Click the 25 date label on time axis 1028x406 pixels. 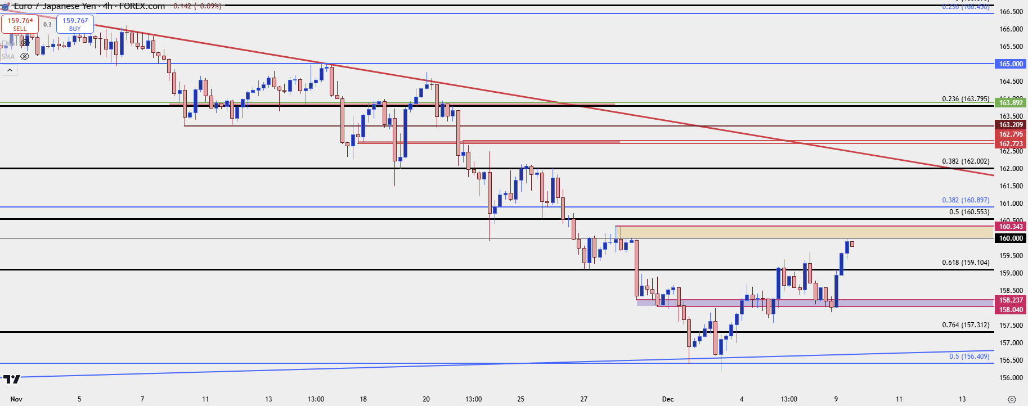[521, 399]
